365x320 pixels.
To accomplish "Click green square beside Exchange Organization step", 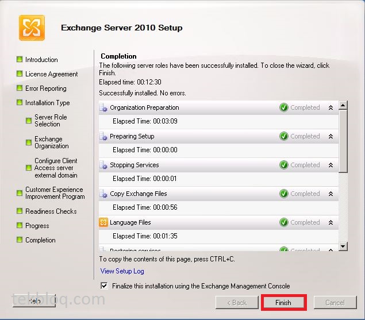I will click(x=29, y=142).
